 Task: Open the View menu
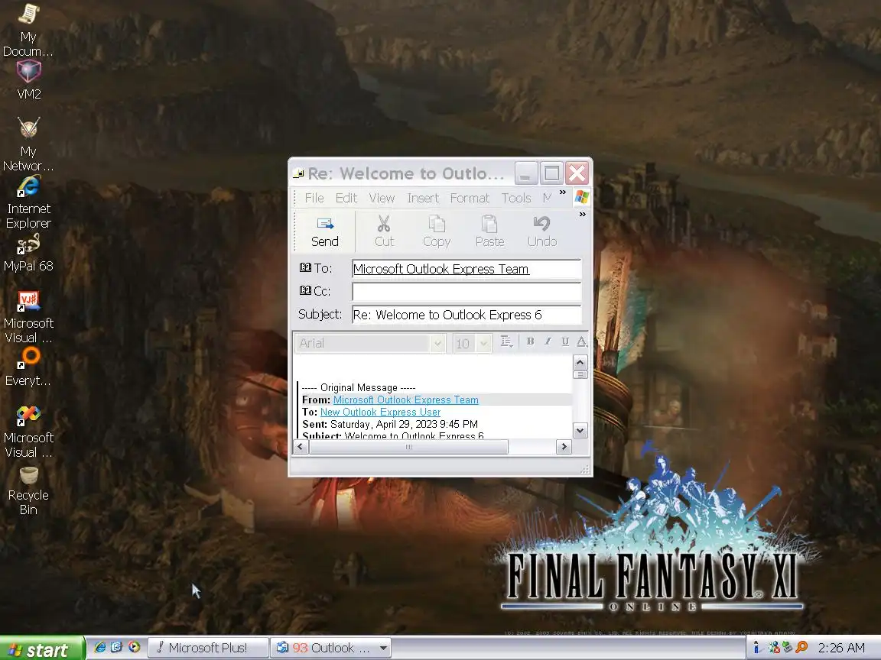pyautogui.click(x=382, y=198)
